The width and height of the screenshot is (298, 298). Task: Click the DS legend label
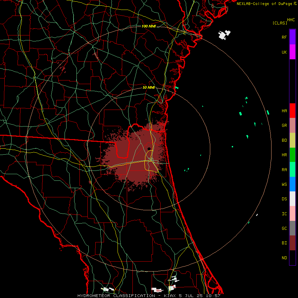pyautogui.click(x=284, y=199)
